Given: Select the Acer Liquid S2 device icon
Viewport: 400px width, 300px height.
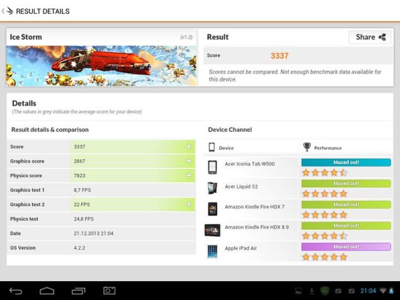Looking at the screenshot, I should click(x=213, y=188).
